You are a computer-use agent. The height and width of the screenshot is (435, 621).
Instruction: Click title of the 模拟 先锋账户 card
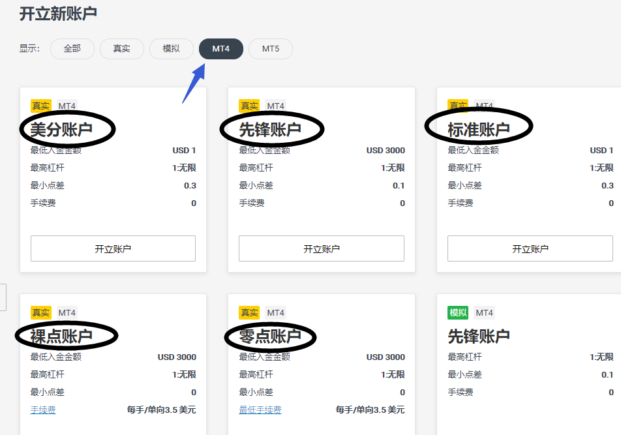(478, 337)
